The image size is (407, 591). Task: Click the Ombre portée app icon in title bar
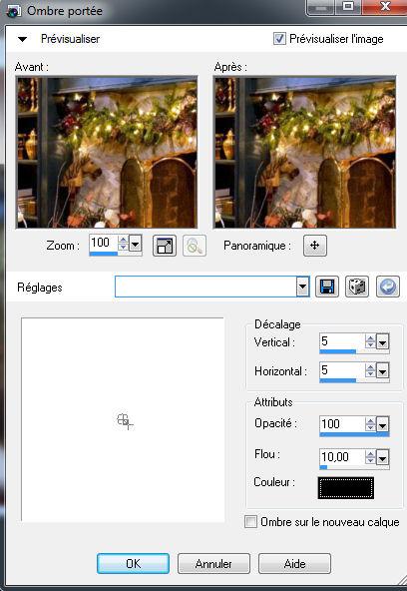[14, 11]
